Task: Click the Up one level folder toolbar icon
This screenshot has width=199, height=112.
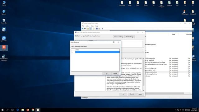Action: [x=88, y=29]
